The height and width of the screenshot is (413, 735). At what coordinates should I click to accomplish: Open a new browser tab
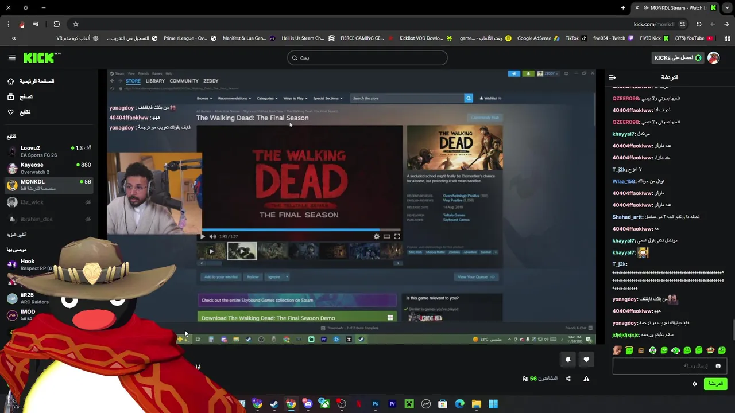(x=623, y=7)
